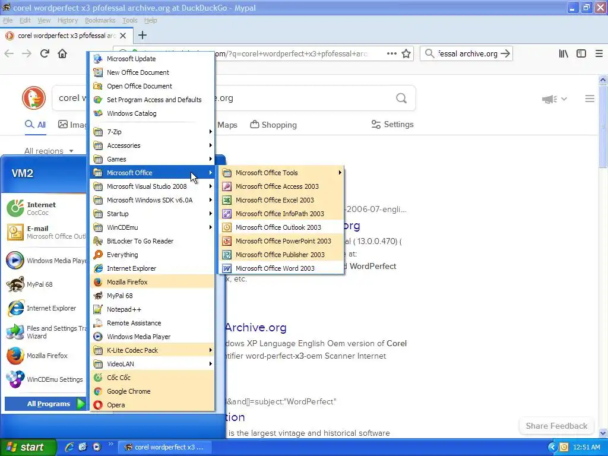
Task: Expand the Startup folder
Action: pos(152,214)
